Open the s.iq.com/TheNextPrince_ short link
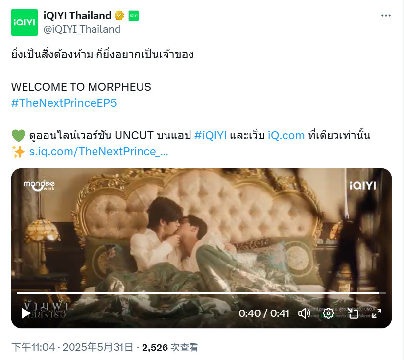Screen dimensions: 404x360 click(x=98, y=151)
